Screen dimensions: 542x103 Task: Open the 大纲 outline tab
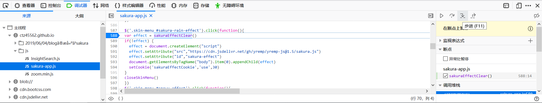click(79, 16)
